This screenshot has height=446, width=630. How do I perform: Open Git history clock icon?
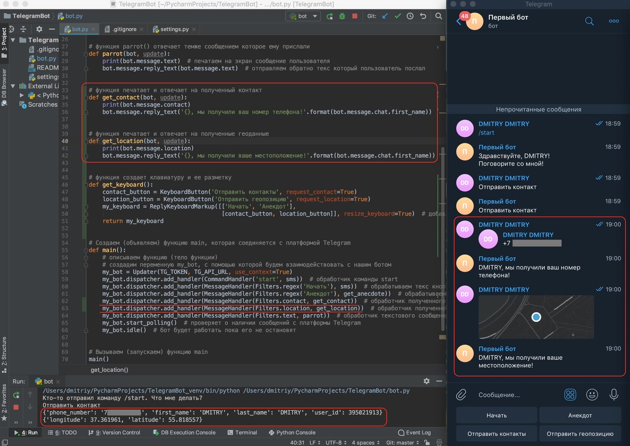coord(410,16)
